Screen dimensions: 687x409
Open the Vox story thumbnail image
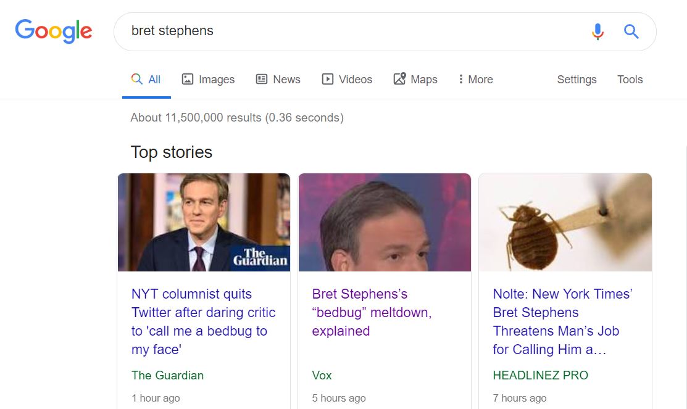pyautogui.click(x=385, y=222)
